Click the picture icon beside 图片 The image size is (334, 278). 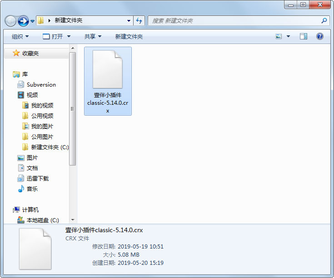[x=20, y=158]
